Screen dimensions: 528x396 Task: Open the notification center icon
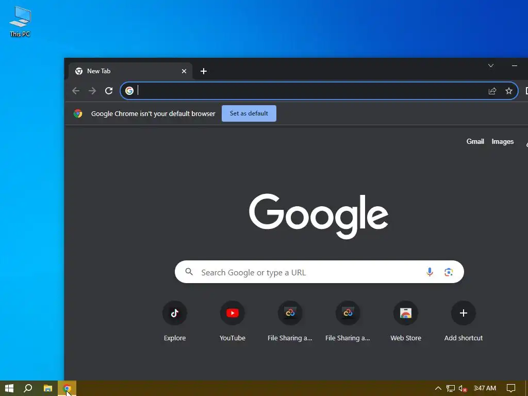[x=511, y=388]
